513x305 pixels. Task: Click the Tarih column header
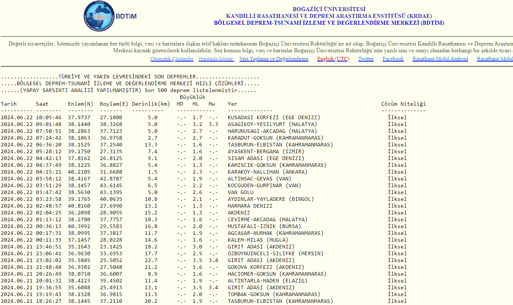9,104
